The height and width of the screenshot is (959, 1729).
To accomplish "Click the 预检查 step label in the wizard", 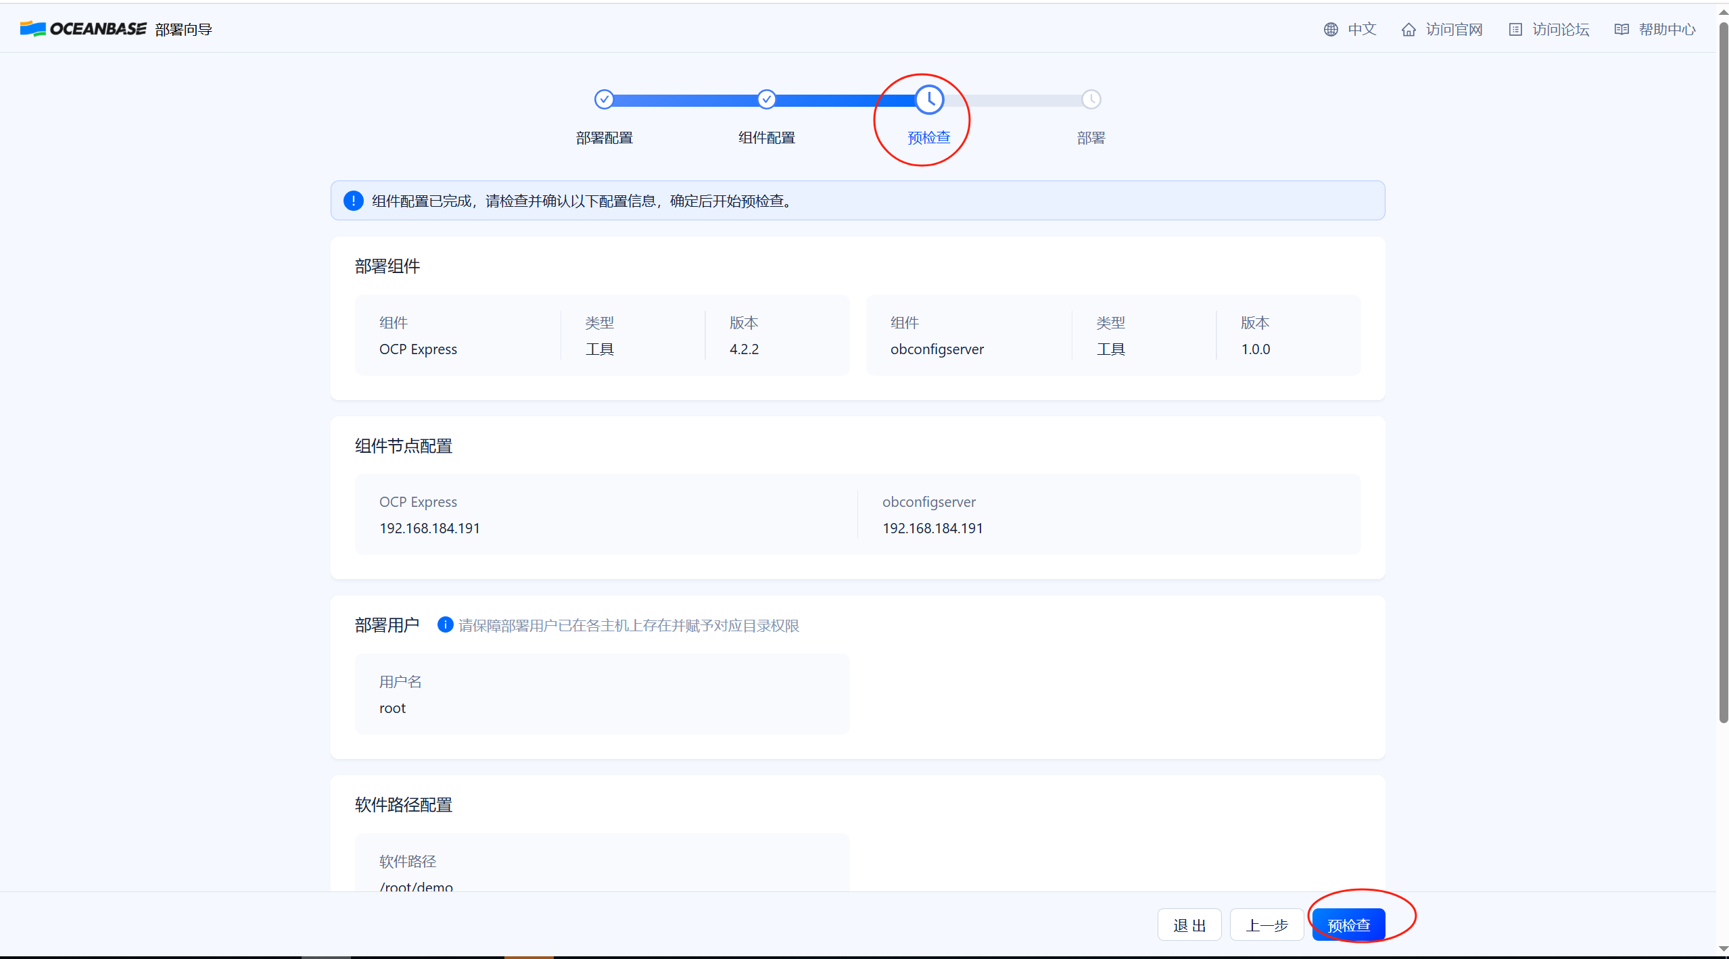I will point(928,137).
